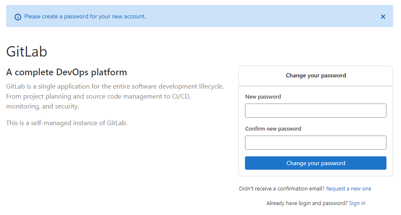
Task: Click the A complete DevOps platform heading
Action: [x=67, y=72]
